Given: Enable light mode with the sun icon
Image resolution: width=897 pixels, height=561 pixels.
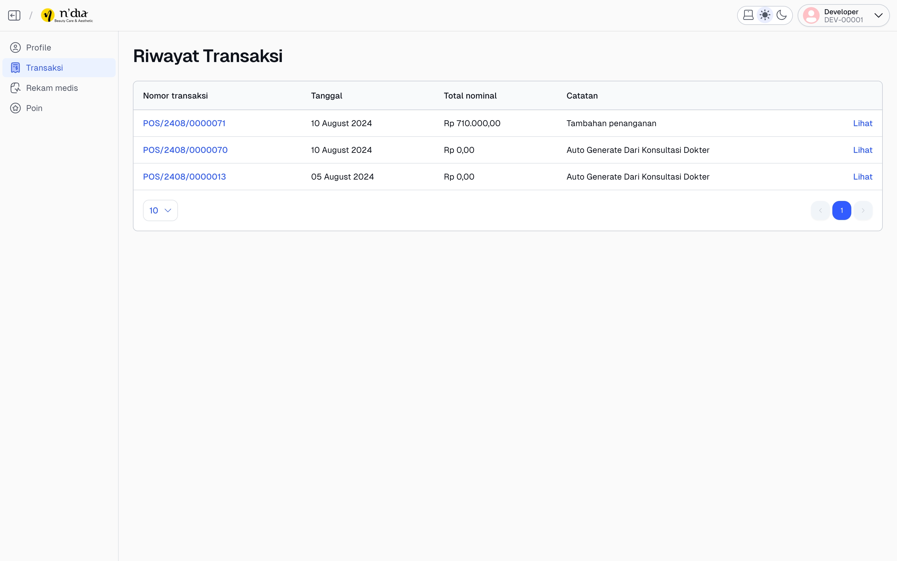Looking at the screenshot, I should 765,15.
